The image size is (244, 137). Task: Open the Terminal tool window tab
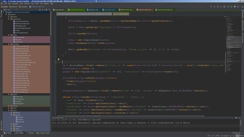coord(30,133)
